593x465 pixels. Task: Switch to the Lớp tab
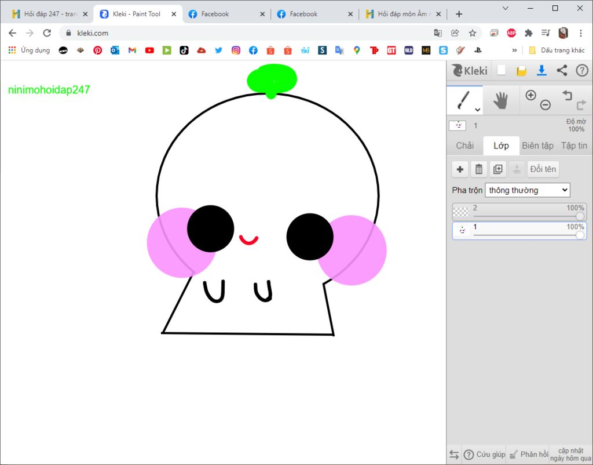[x=501, y=146]
